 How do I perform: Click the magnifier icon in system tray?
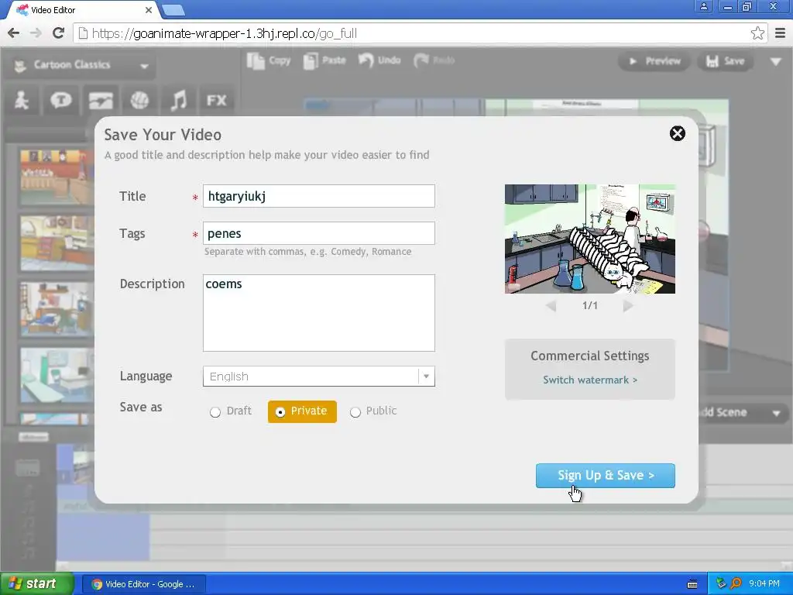[x=736, y=584]
